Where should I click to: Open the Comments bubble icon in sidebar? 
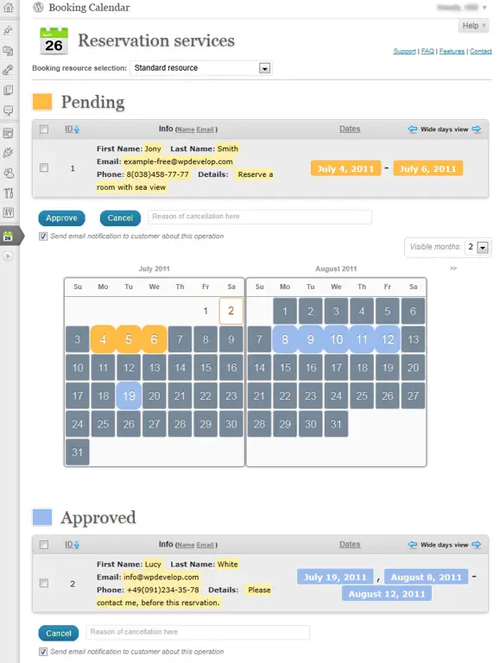pos(8,110)
